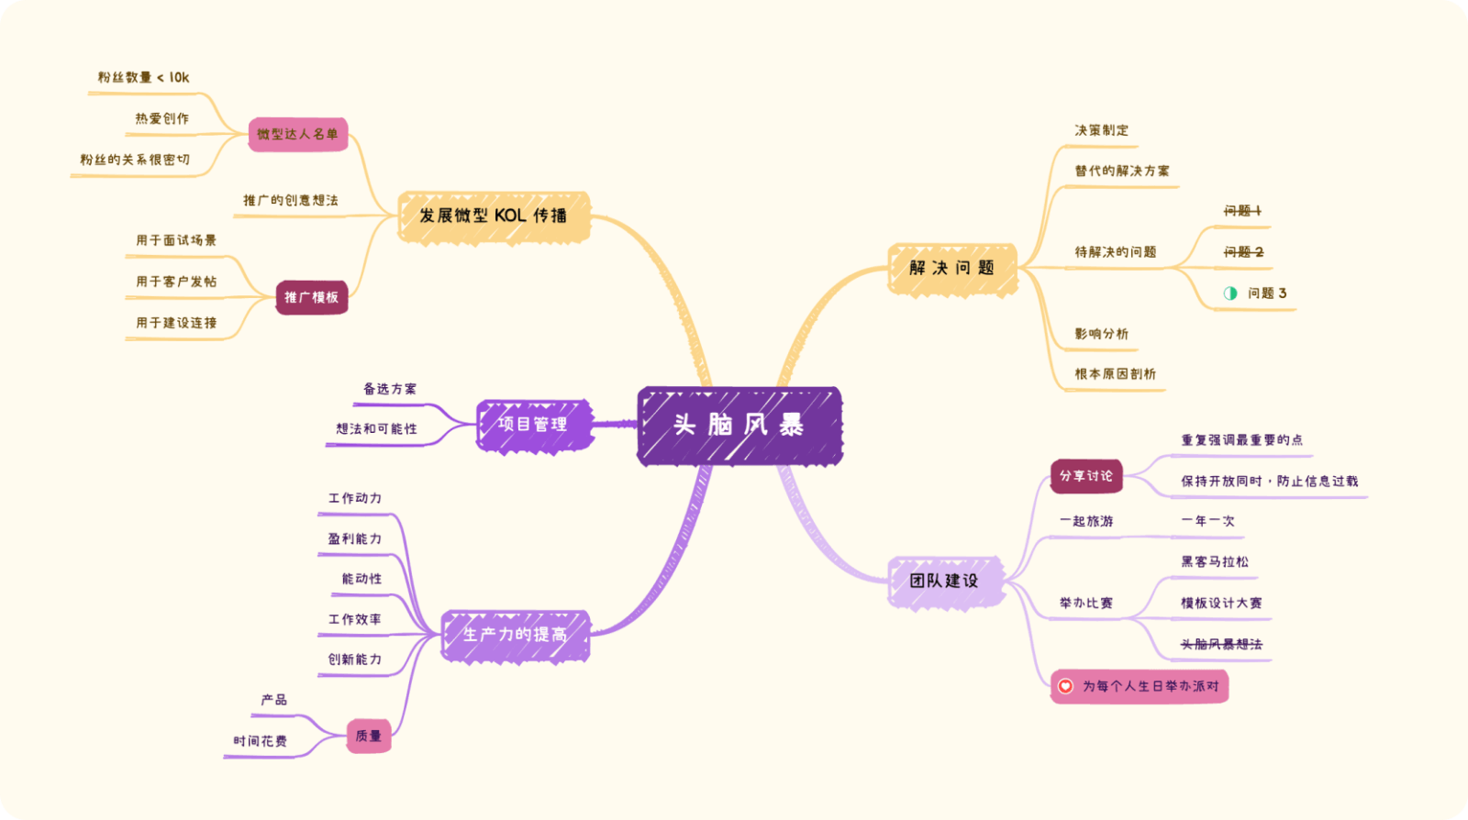Viewport: 1468px width, 820px height.
Task: Click the 根本原因剖析 subtopic
Action: [x=1116, y=374]
